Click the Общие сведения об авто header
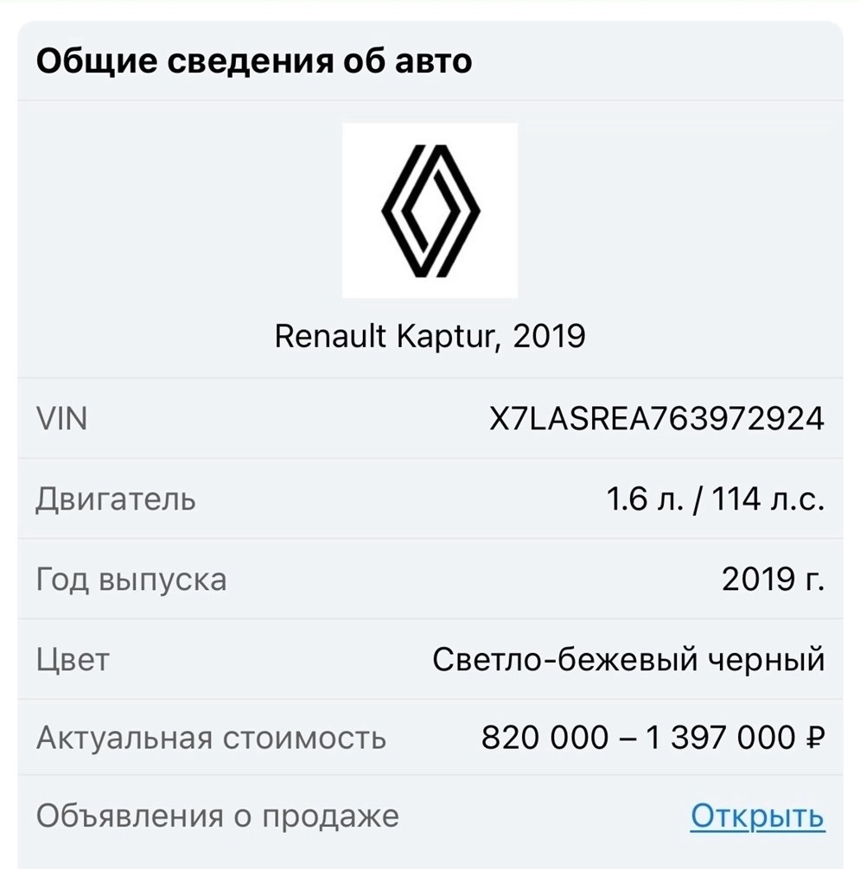The image size is (860, 869). click(254, 62)
